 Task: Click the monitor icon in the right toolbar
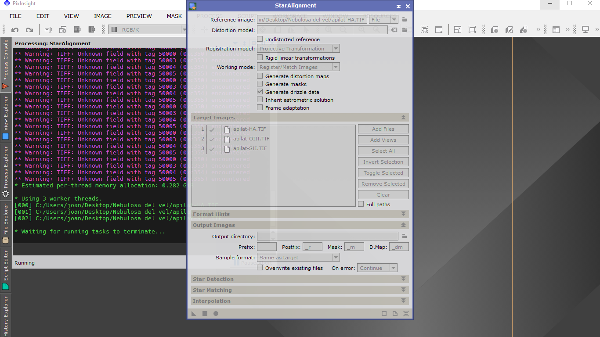[x=586, y=30]
